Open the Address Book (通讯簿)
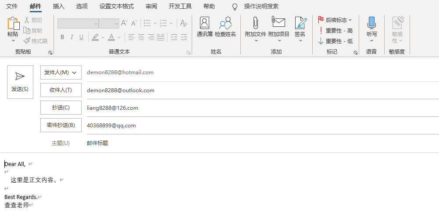Screen dimensions: 439x224 [205, 27]
